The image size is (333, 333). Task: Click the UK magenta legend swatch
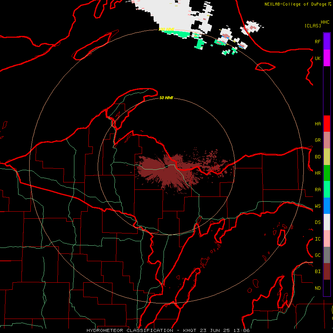pos(327,58)
